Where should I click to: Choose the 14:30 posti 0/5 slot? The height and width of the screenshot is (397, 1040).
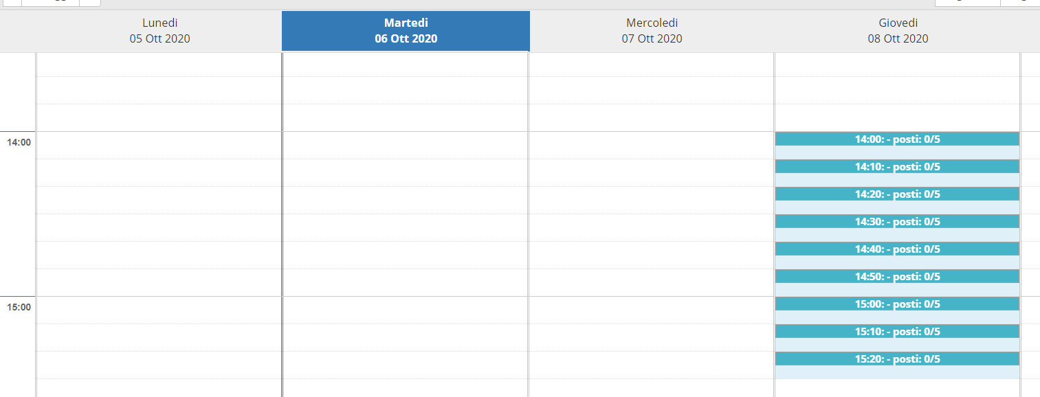[897, 221]
